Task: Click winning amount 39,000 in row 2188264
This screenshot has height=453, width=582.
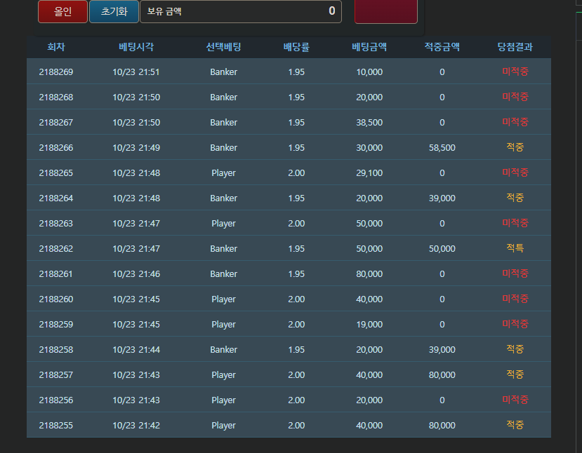Action: click(x=442, y=198)
